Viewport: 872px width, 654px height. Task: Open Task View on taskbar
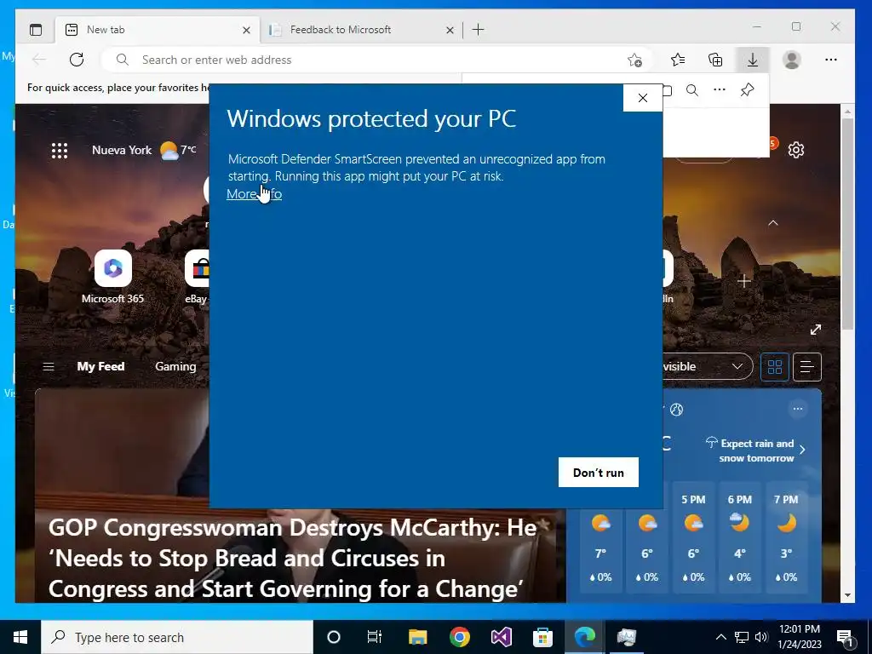[x=375, y=637]
